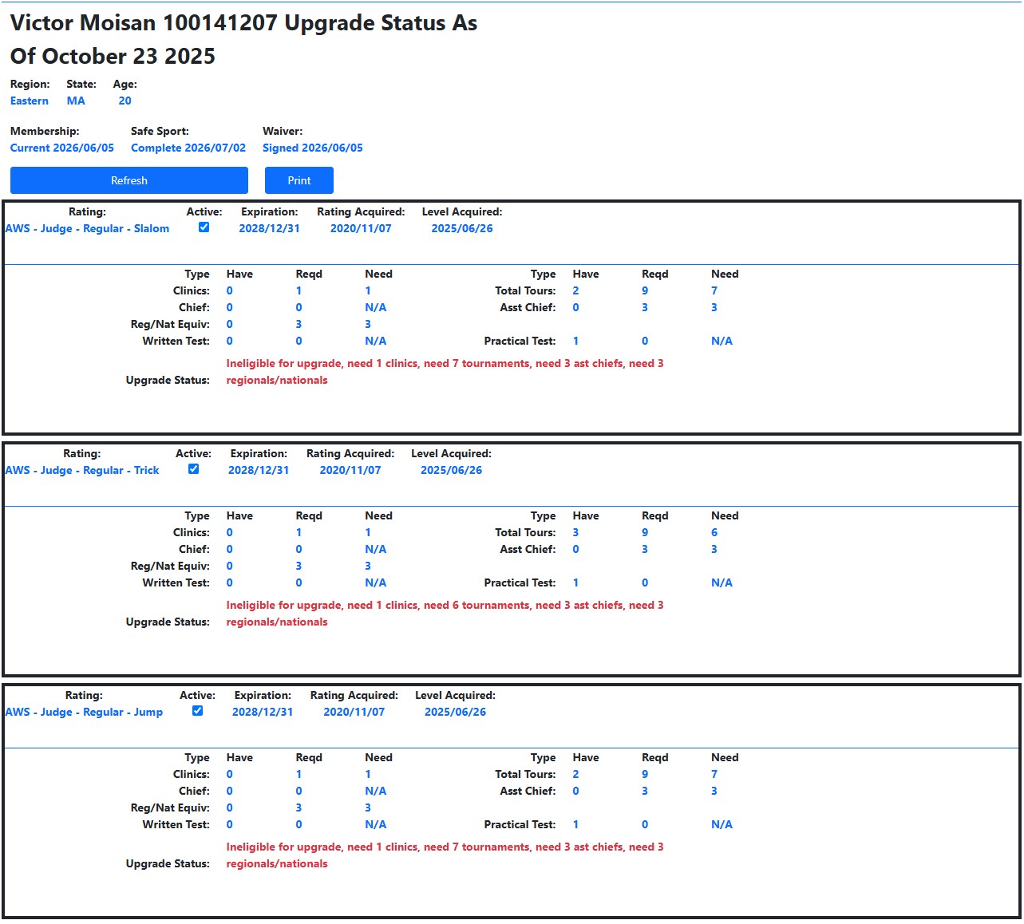Image resolution: width=1024 pixels, height=924 pixels.
Task: Click Jump rating expiration date 2028/12/31
Action: pos(263,712)
